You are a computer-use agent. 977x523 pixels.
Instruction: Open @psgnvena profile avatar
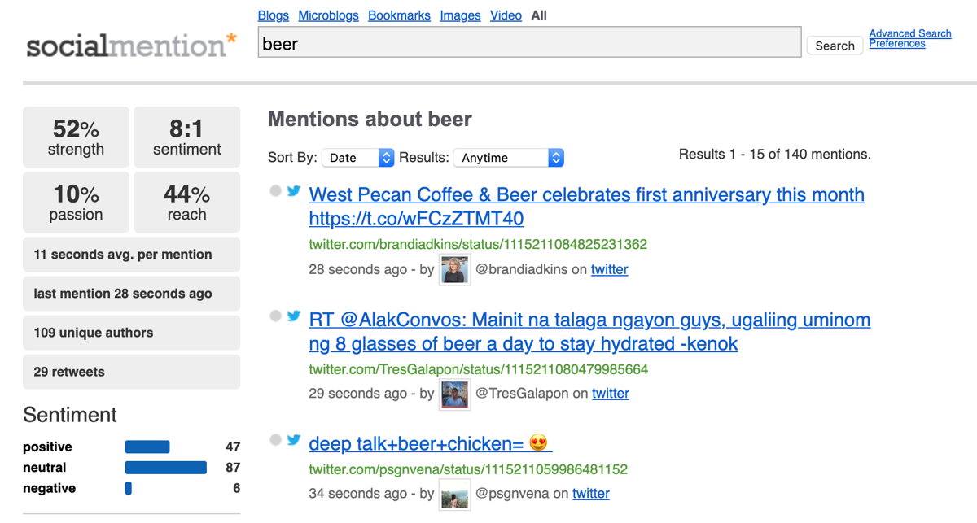pos(454,494)
